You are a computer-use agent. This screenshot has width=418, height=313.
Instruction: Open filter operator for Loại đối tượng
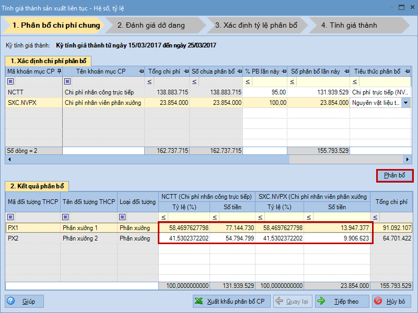(122, 217)
